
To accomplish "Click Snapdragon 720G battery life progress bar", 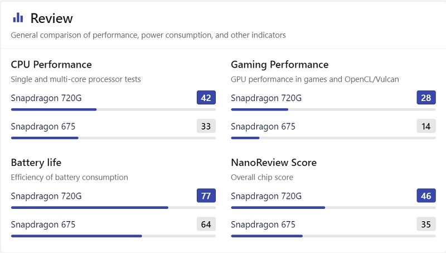I will tap(113, 208).
